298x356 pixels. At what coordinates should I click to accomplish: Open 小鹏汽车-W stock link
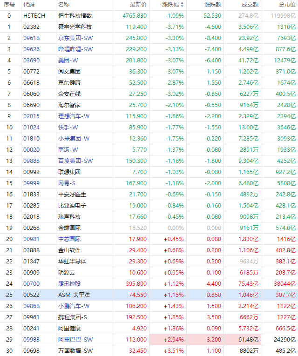pos(74,306)
